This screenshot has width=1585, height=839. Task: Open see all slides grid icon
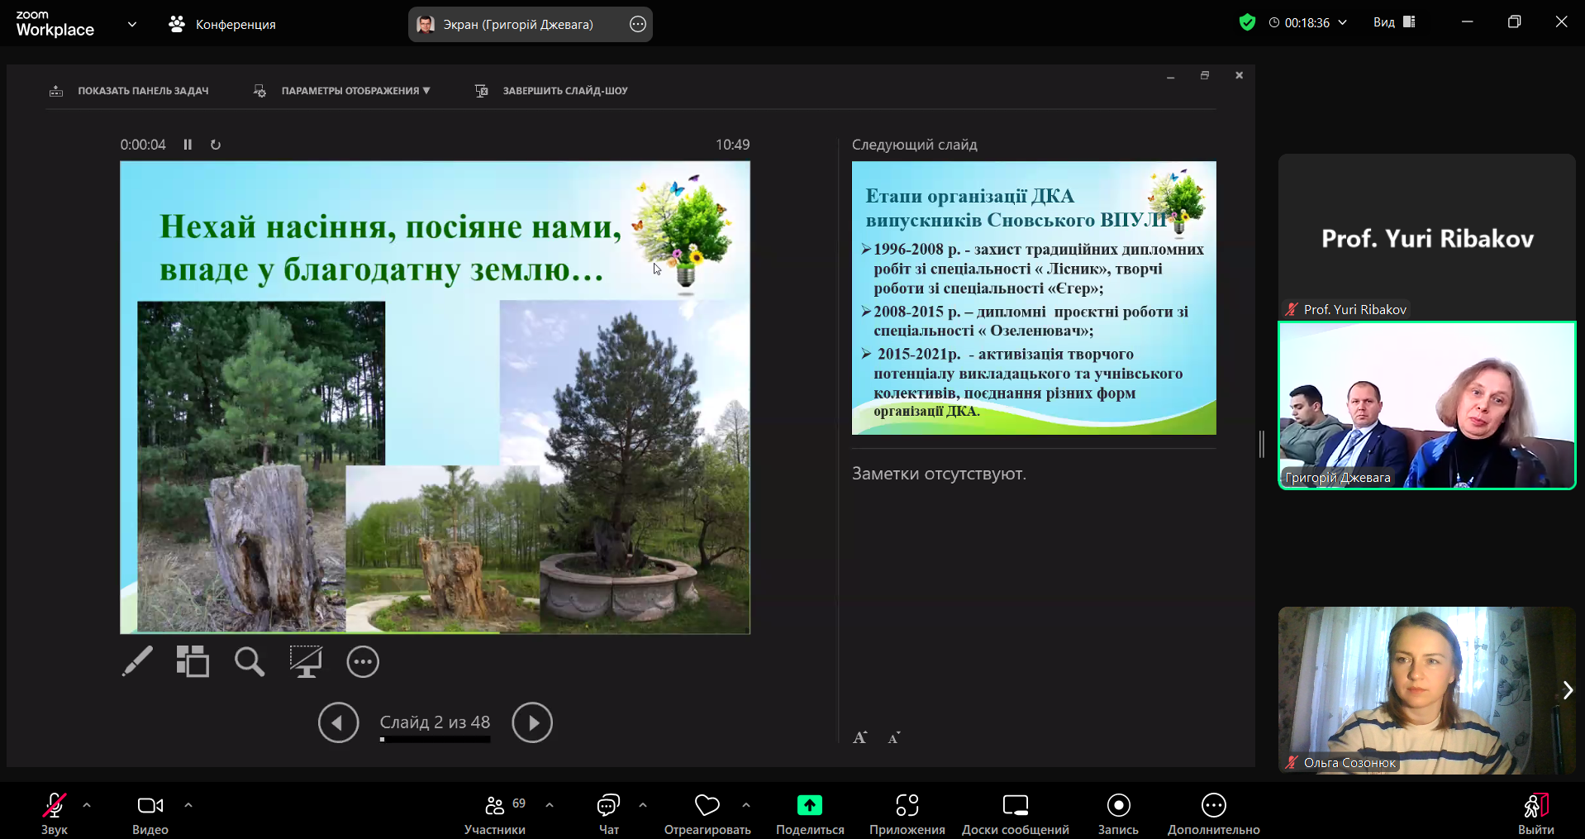click(x=193, y=661)
